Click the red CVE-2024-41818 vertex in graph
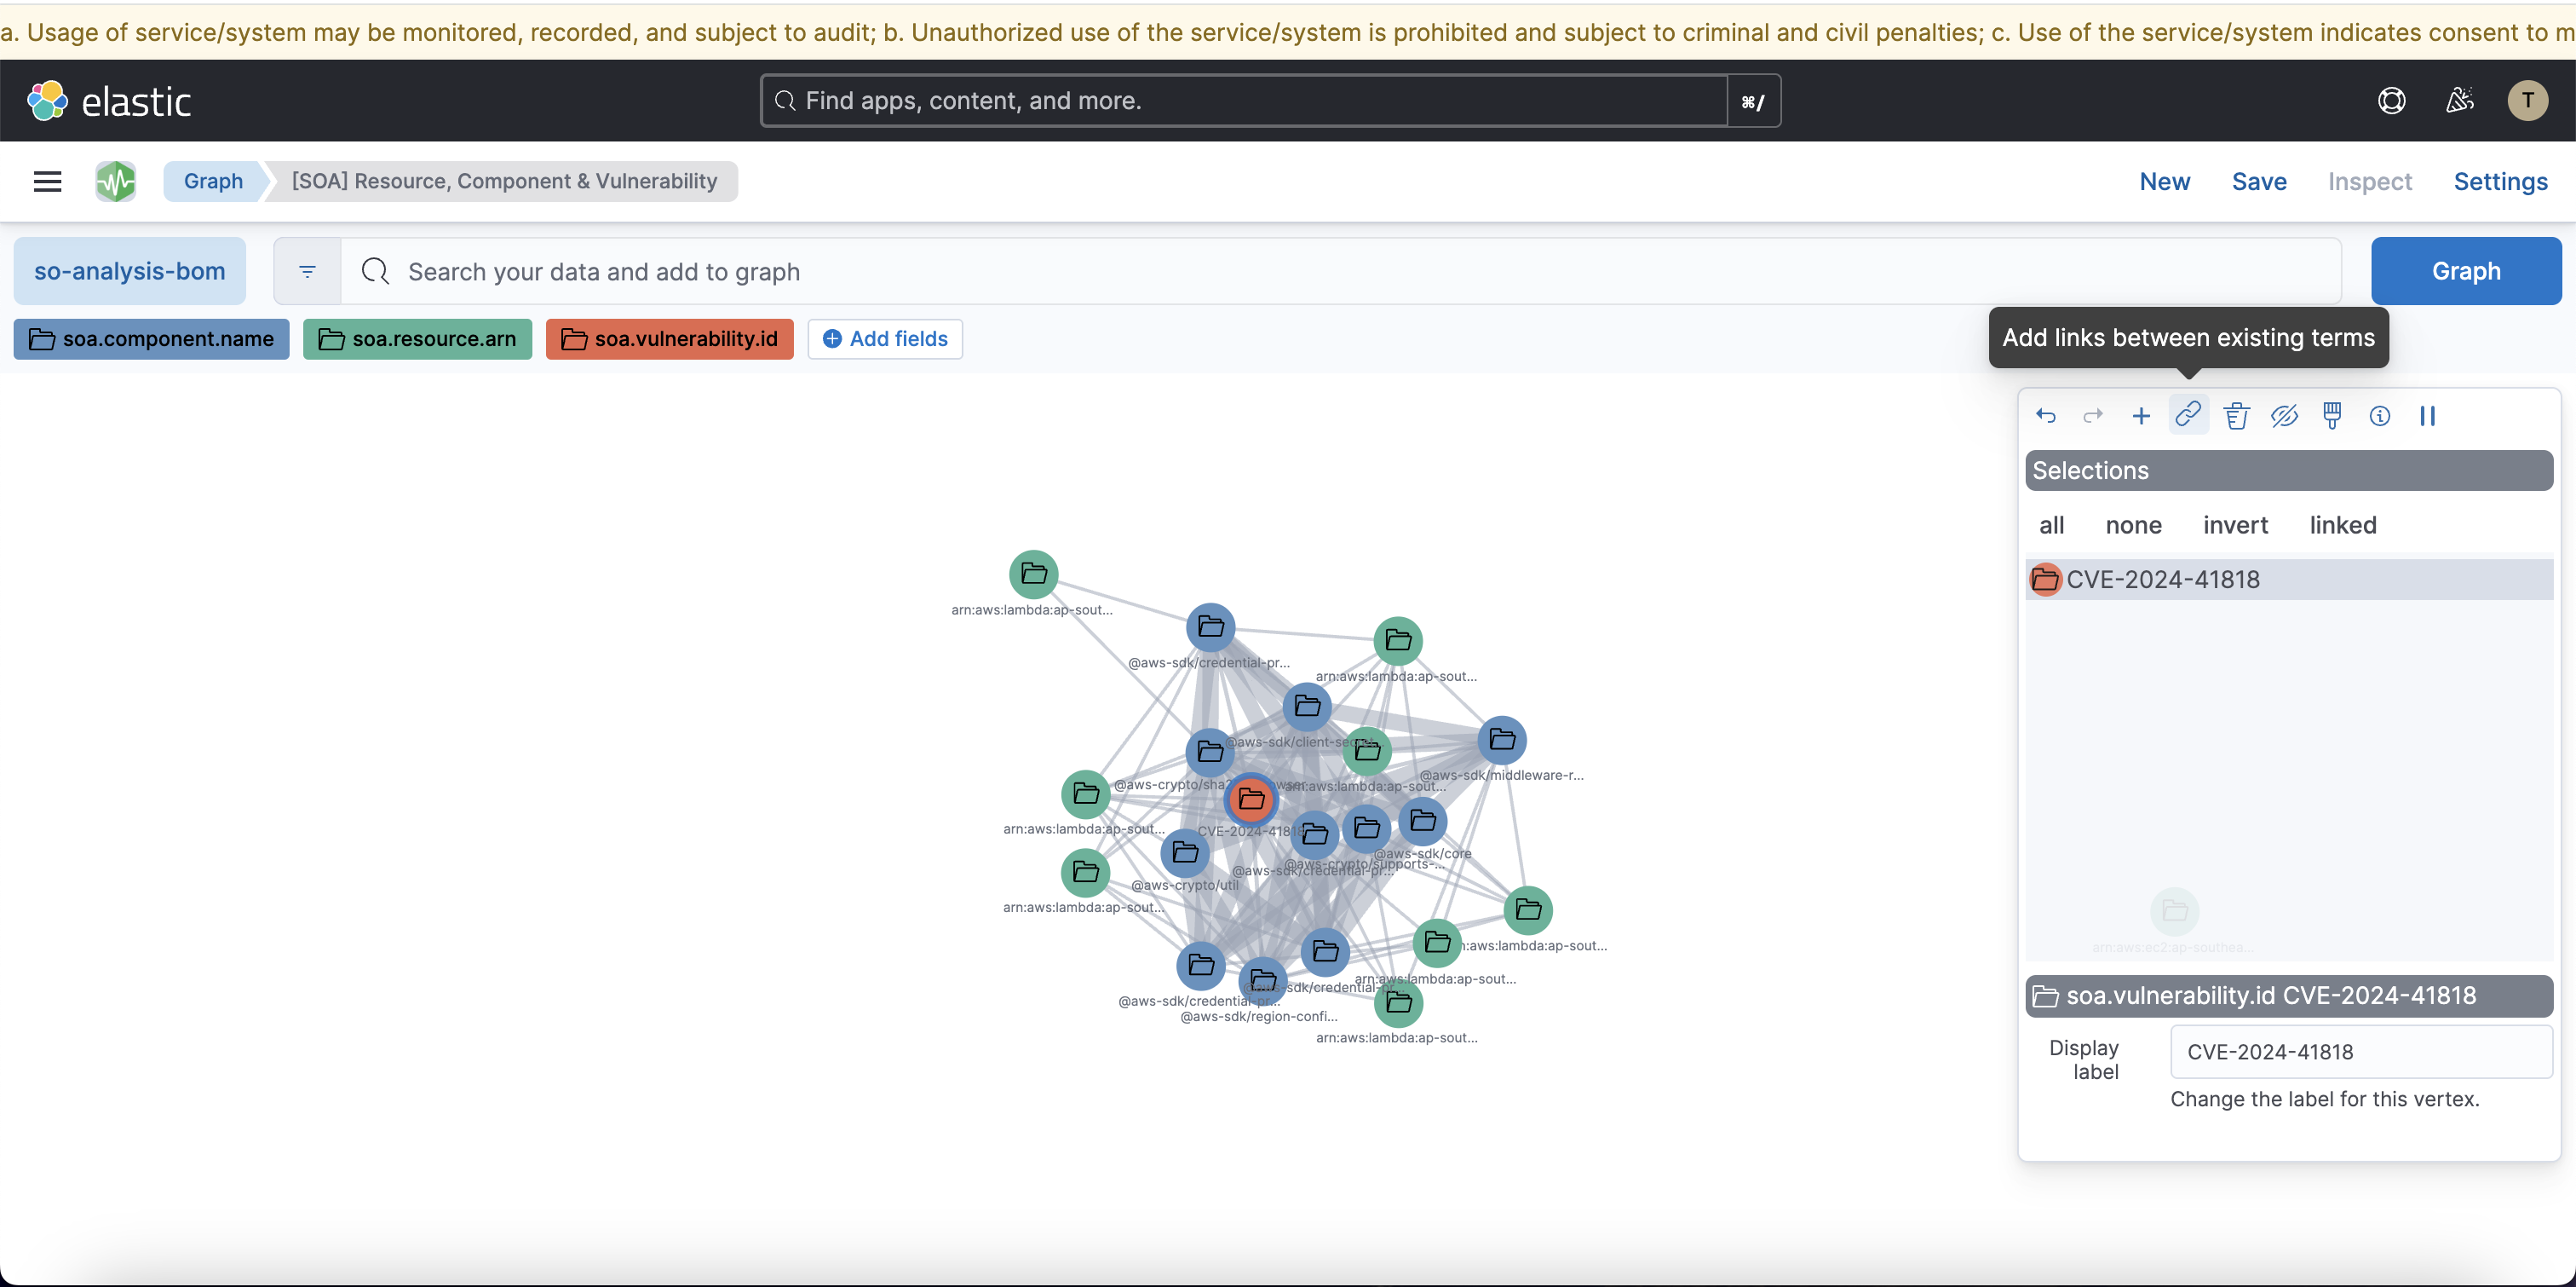Screen dimensions: 2576x1287 point(1251,799)
